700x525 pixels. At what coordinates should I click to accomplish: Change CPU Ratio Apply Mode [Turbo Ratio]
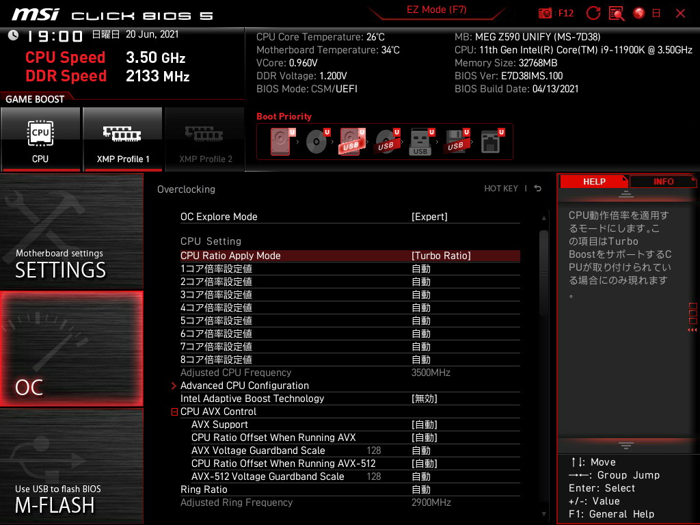point(441,256)
